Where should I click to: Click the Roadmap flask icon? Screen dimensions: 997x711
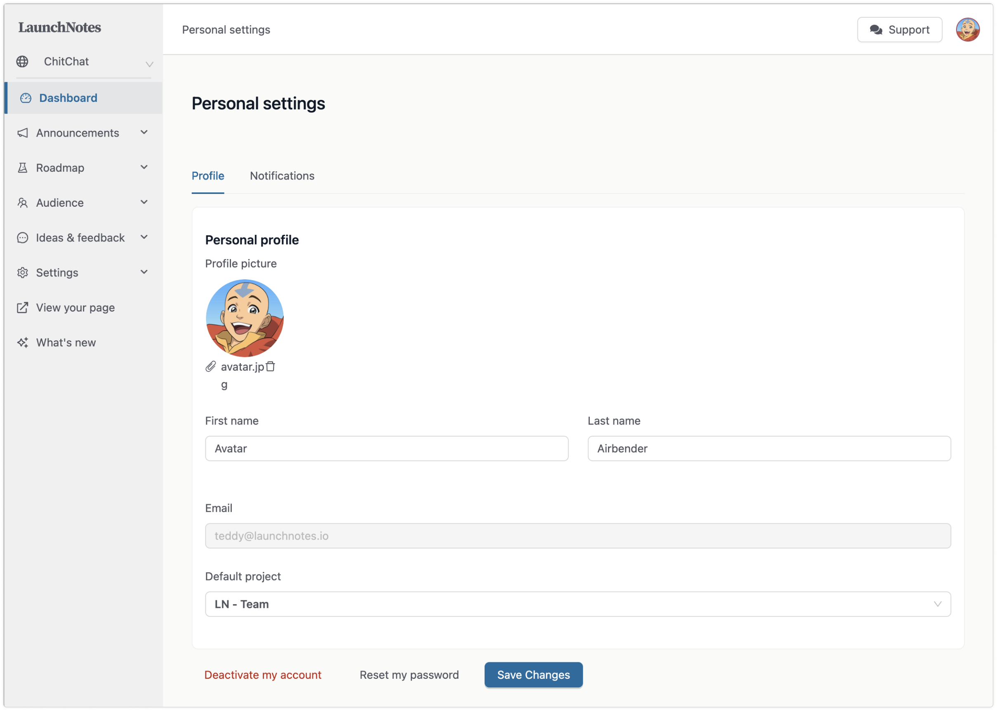[23, 168]
